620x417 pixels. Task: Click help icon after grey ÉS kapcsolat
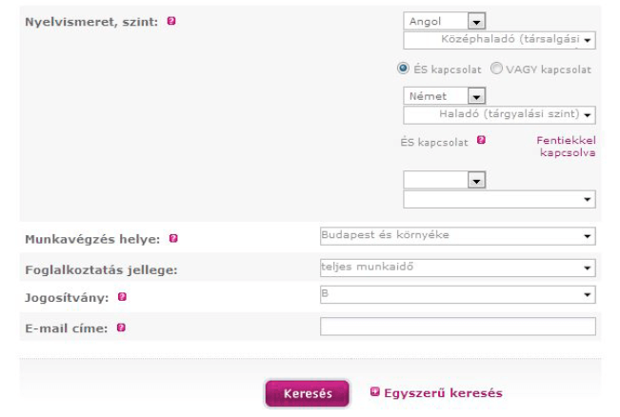tap(481, 140)
